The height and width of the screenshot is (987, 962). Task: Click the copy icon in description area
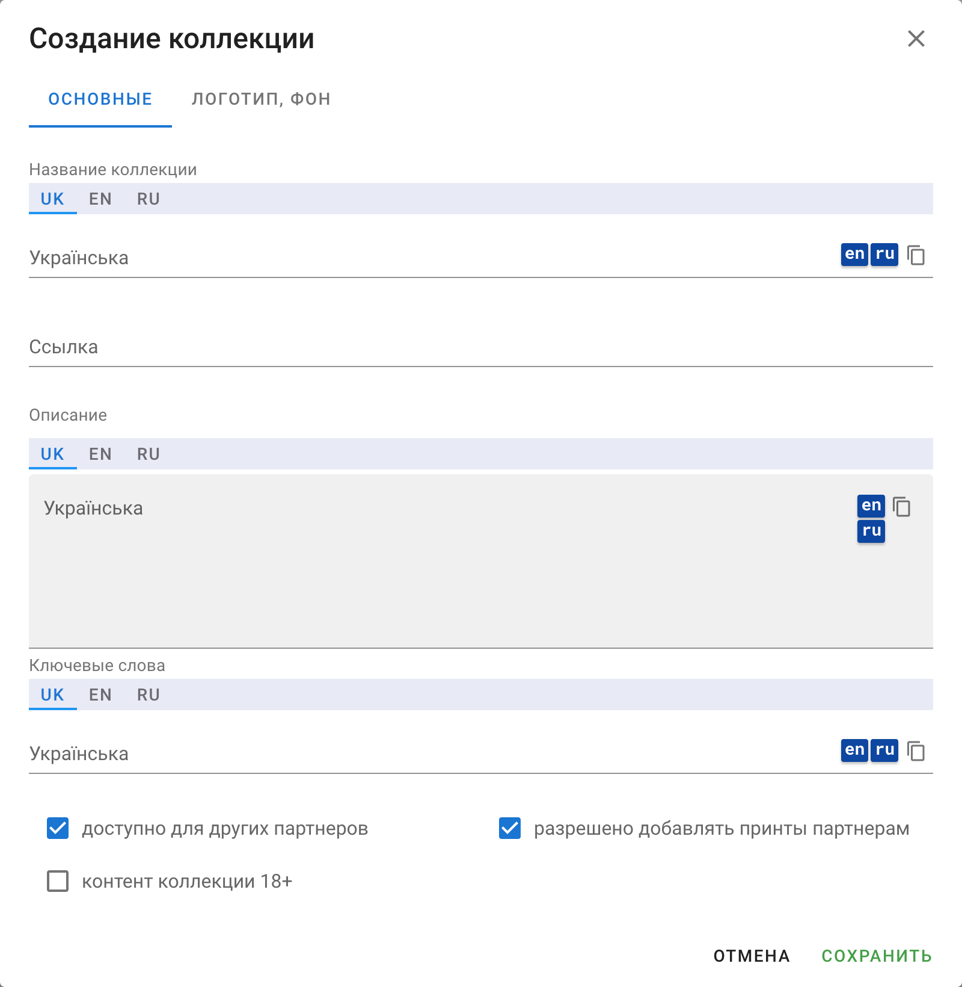tap(902, 507)
